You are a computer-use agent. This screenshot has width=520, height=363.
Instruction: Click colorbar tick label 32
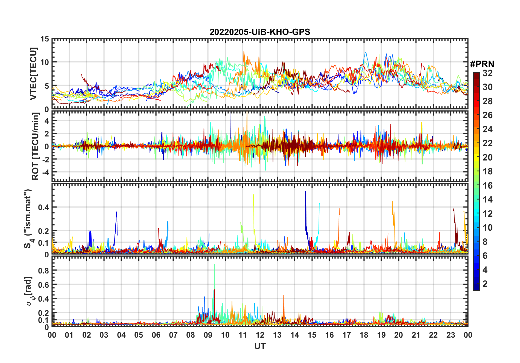point(487,73)
